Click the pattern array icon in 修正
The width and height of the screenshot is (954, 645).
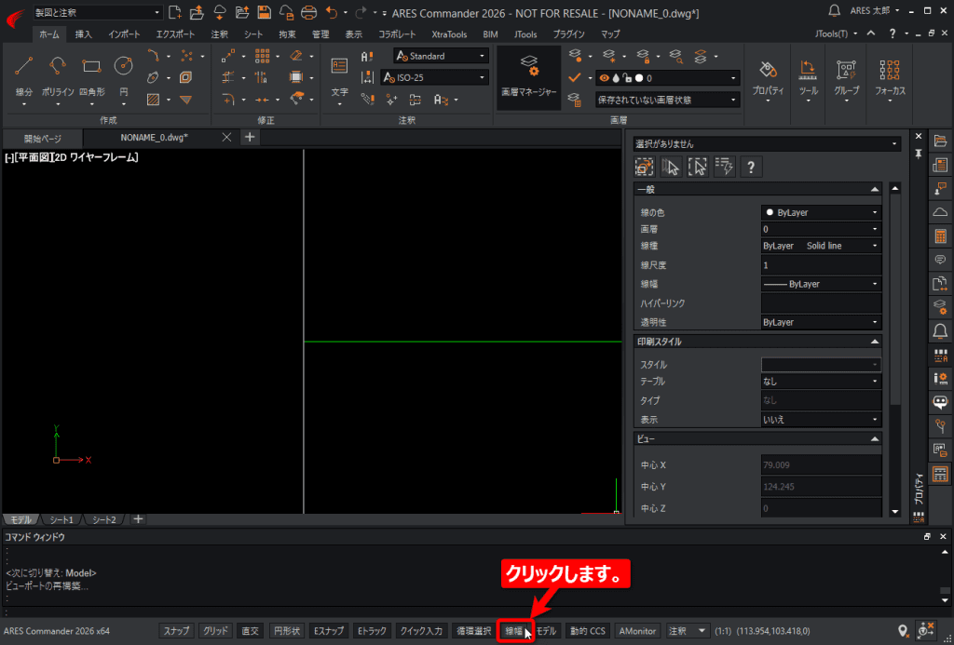262,56
